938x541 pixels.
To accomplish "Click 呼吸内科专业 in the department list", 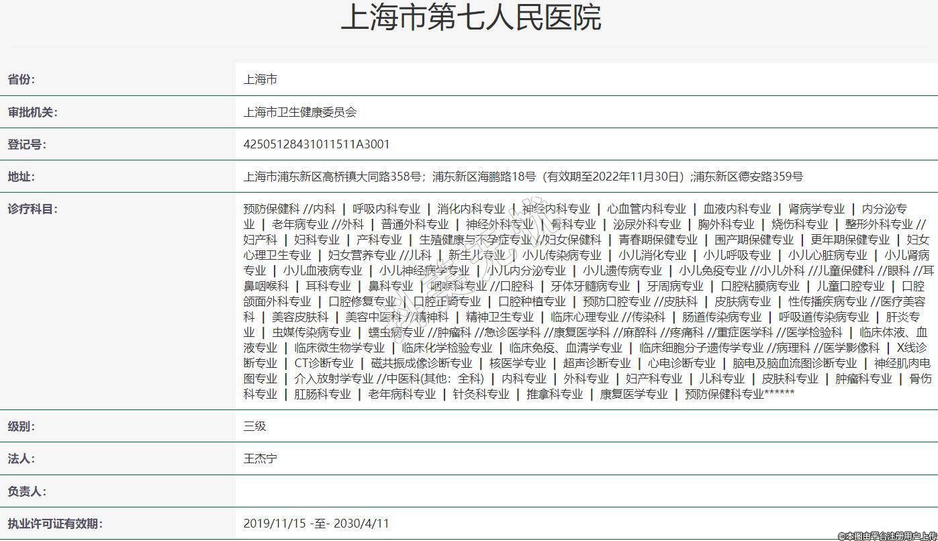I will [386, 209].
